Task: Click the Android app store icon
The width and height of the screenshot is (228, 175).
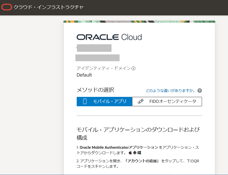Action: [x=135, y=153]
